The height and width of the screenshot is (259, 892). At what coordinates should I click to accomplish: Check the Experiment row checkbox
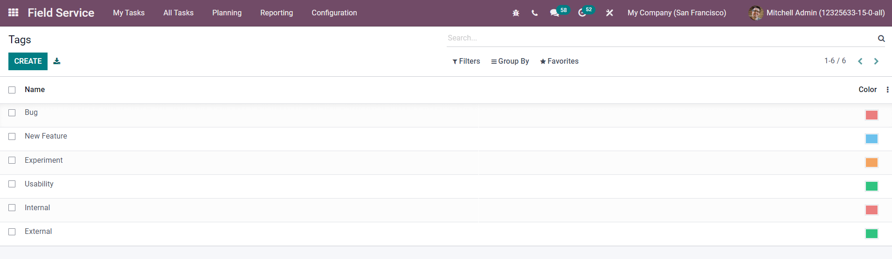click(x=12, y=160)
